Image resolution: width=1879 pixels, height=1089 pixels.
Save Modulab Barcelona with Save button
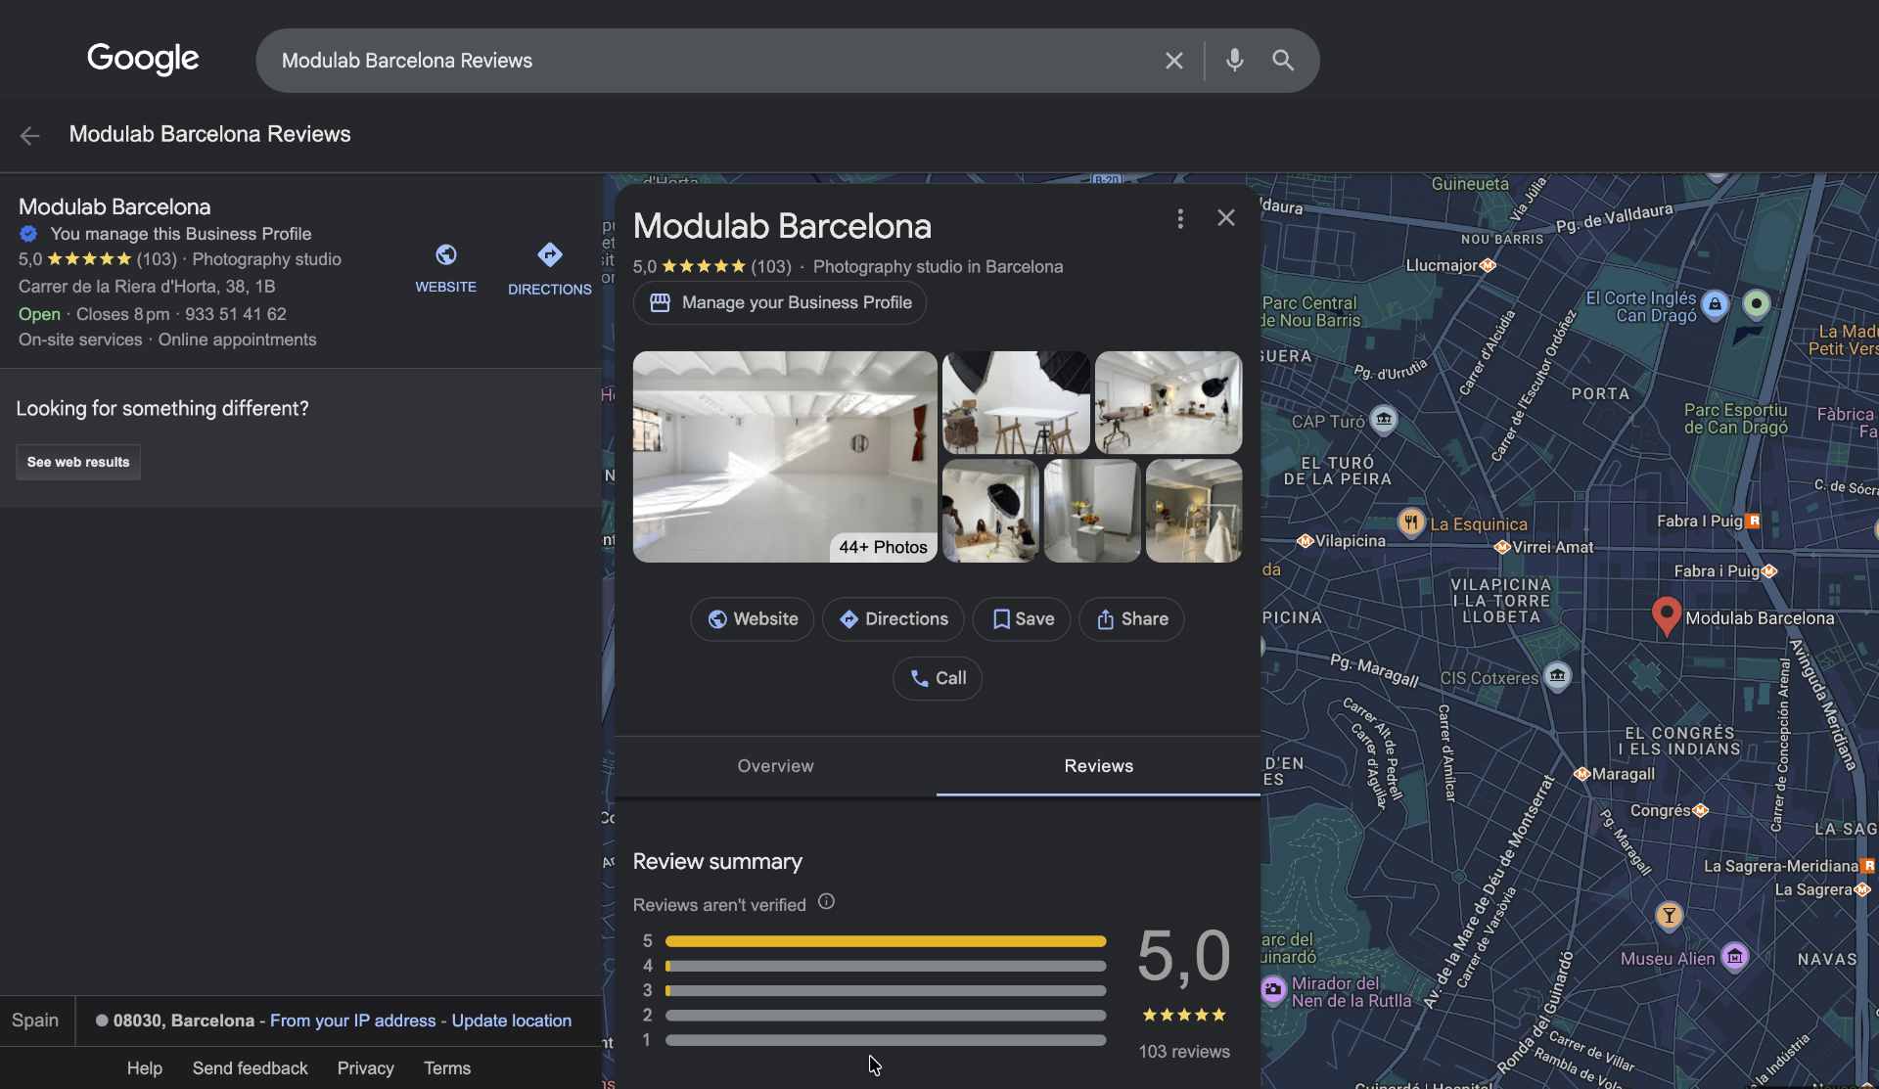pos(1021,619)
